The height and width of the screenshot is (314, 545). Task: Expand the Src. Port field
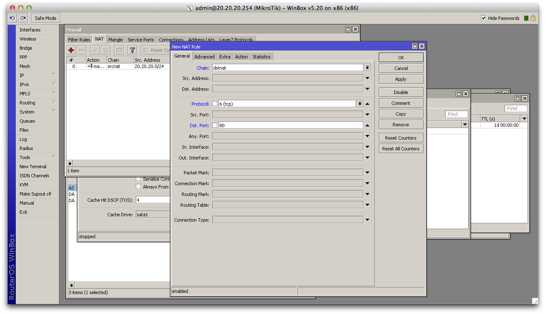[367, 115]
